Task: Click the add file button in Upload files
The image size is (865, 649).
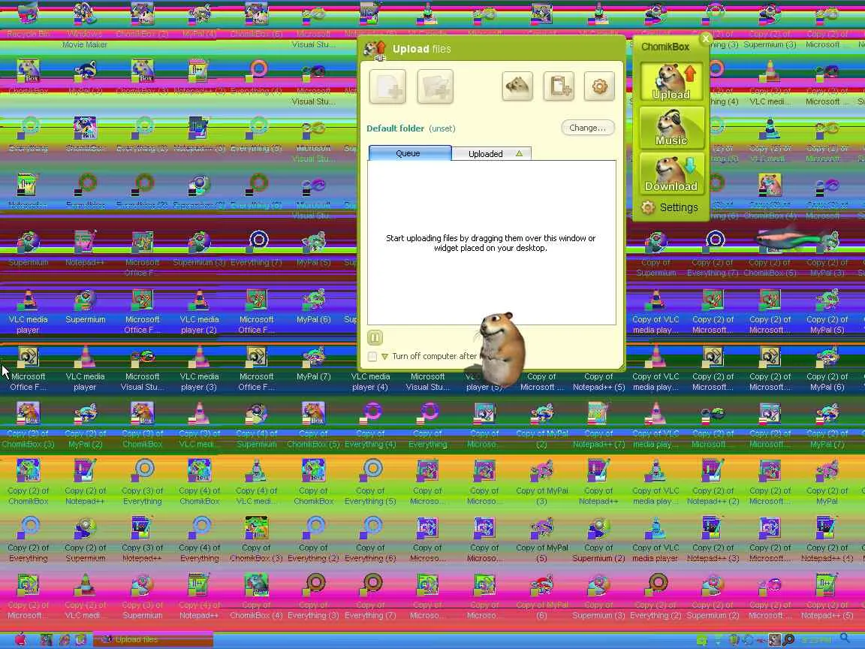Action: (387, 86)
